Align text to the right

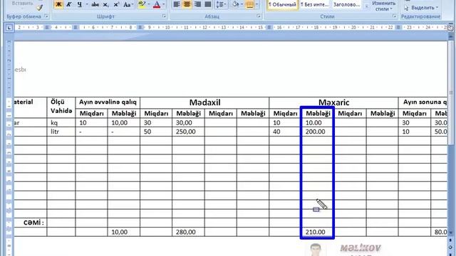coord(197,4)
